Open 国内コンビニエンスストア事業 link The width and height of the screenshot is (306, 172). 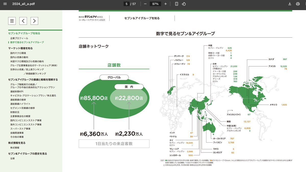(x=26, y=120)
